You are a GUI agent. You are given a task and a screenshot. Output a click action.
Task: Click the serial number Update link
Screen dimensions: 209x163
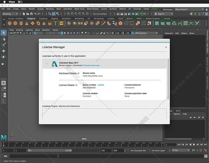point(101,85)
